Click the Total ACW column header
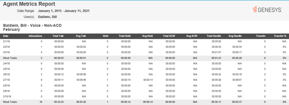Image resolution: width=289 pixels, height=105 pixels. click(169, 36)
